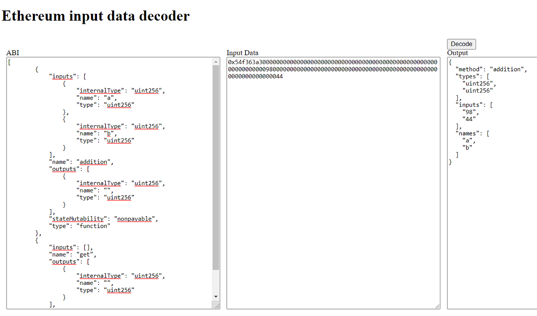537x316 pixels.
Task: Click the Decode button
Action: [x=461, y=44]
